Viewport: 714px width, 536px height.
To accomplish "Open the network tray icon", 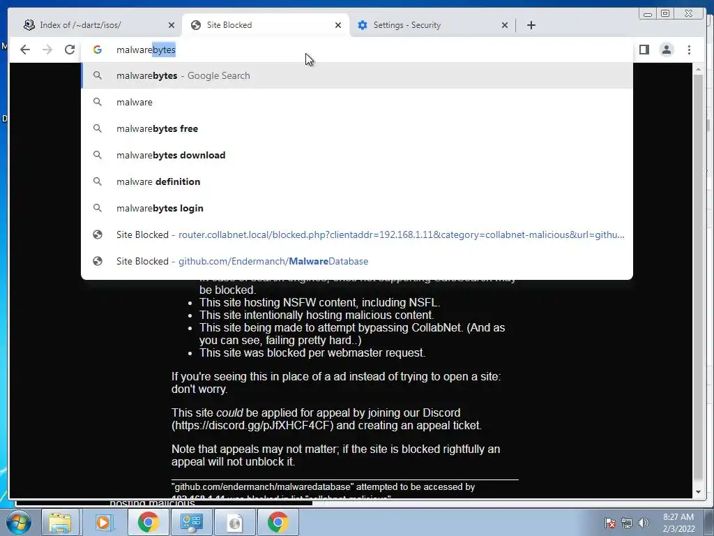I will click(x=627, y=523).
